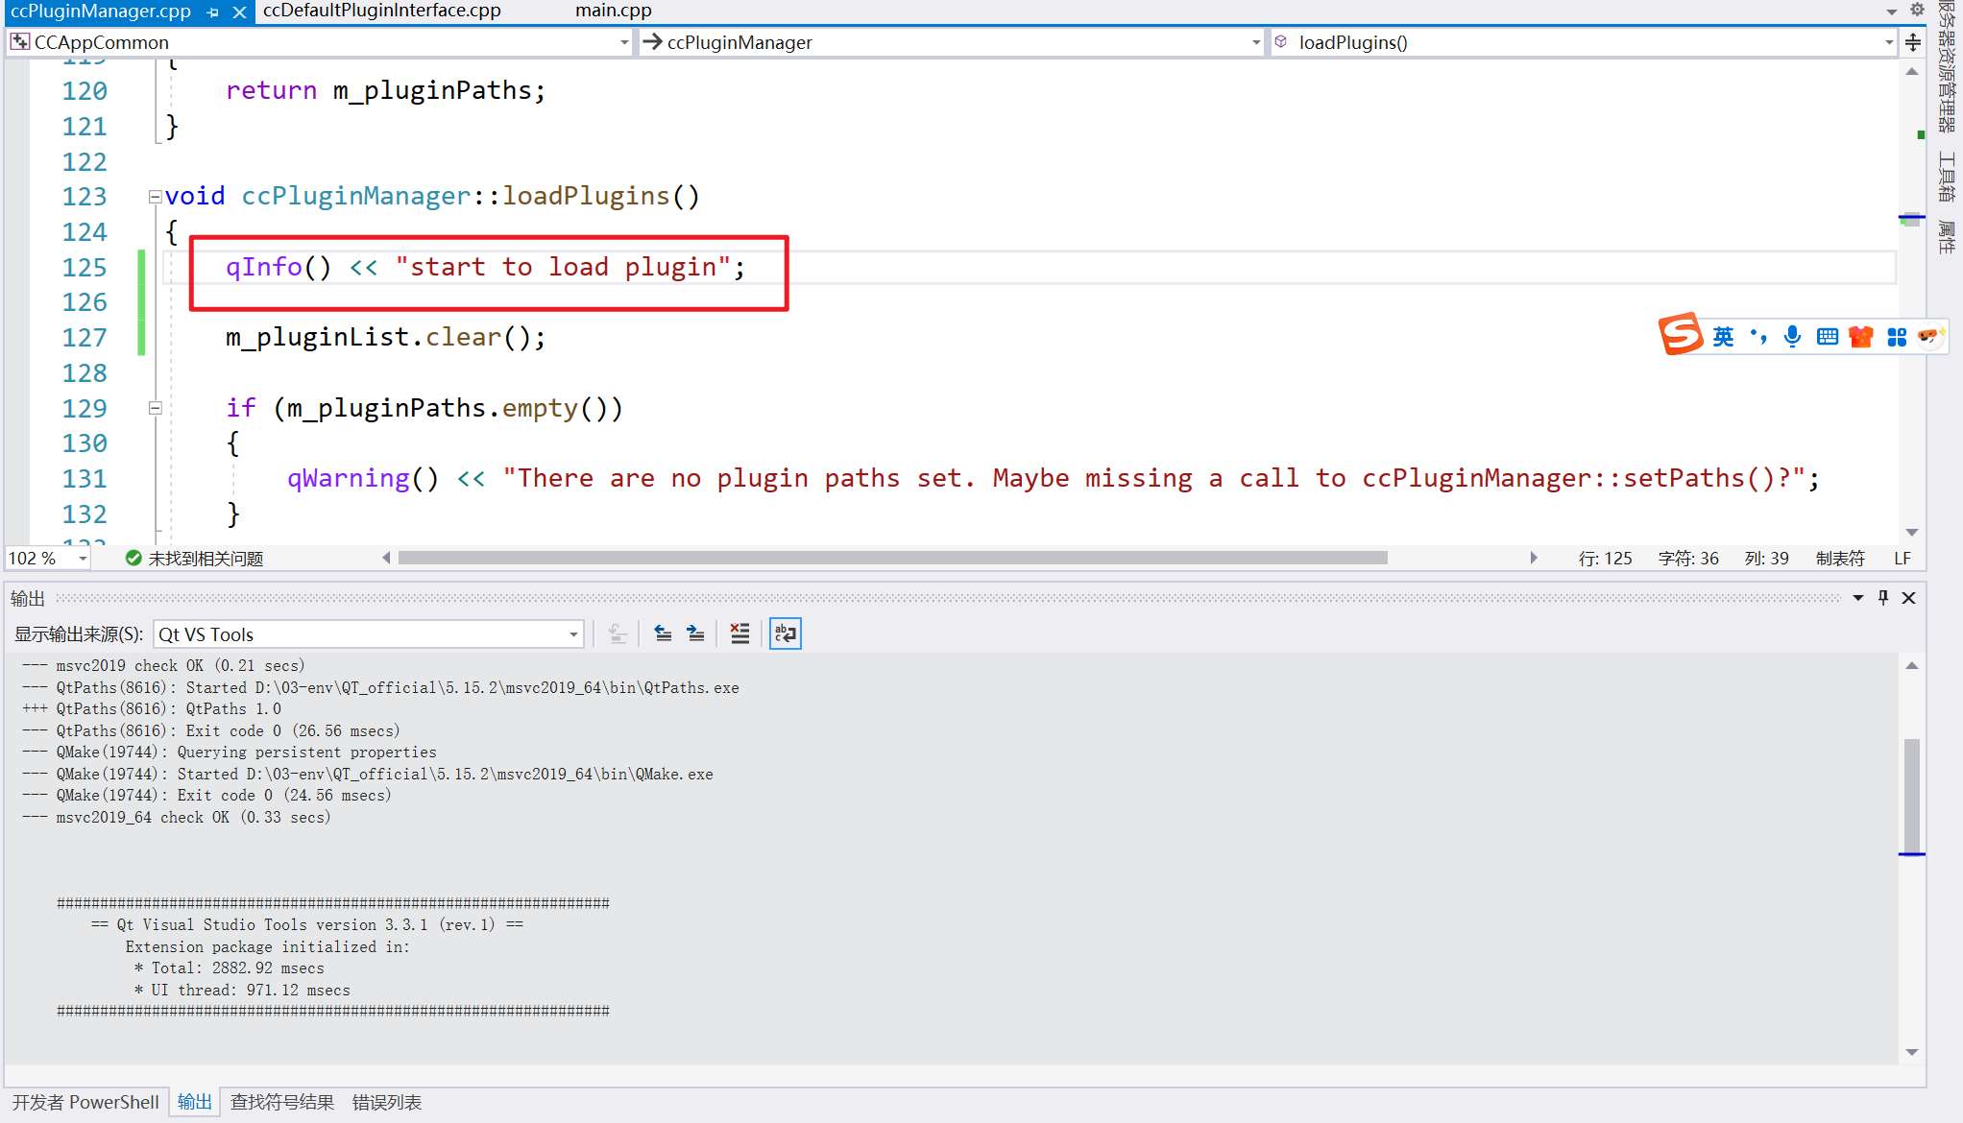Click qWarning() on line 131
Screen dimensions: 1963x1123
click(363, 478)
